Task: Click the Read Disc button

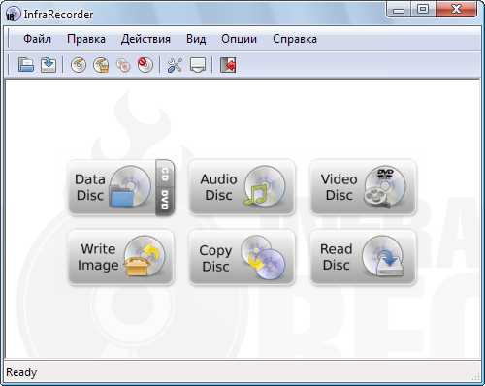Action: click(x=363, y=257)
